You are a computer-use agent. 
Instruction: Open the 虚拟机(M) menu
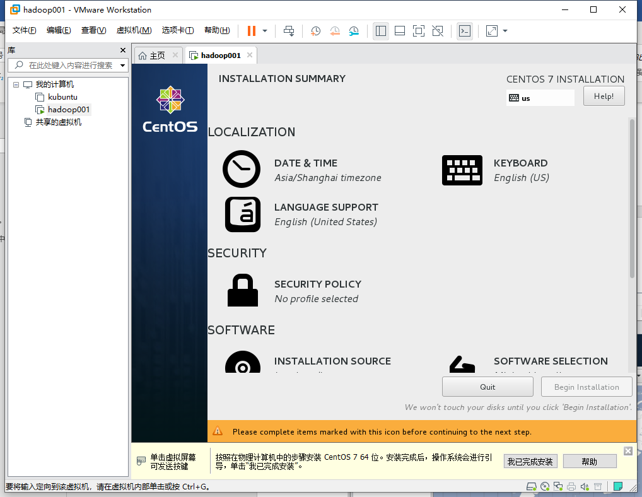[134, 30]
